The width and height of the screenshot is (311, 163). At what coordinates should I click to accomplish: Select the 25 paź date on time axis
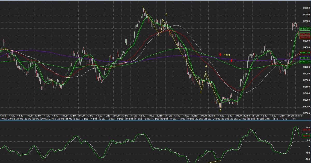(x=225, y=118)
